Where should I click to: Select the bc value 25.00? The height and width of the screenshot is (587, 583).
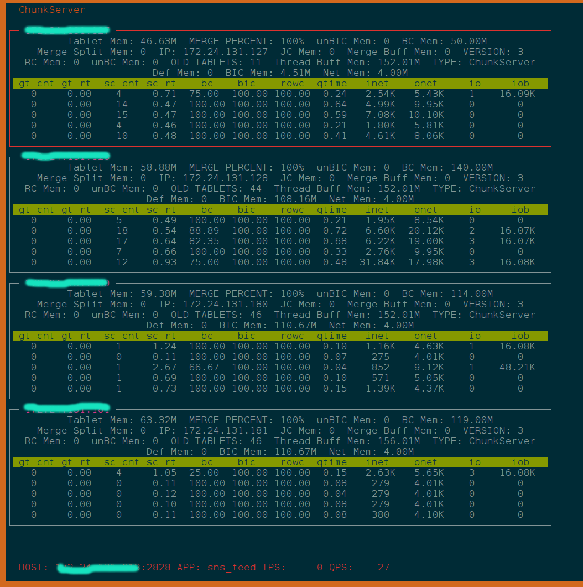coord(204,472)
